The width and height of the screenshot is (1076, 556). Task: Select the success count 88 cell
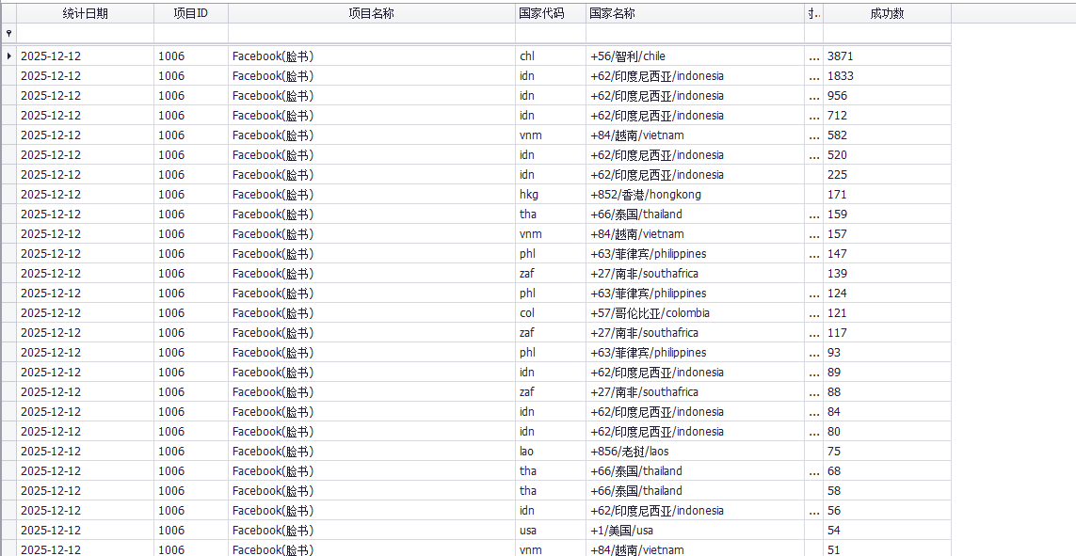tap(888, 392)
